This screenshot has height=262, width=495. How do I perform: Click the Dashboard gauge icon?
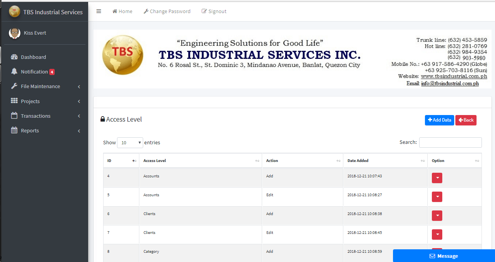[14, 57]
